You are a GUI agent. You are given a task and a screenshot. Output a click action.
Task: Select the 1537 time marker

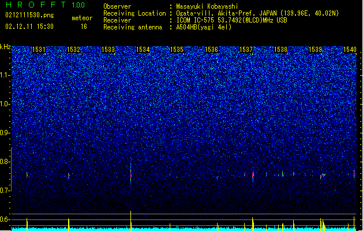point(246,50)
